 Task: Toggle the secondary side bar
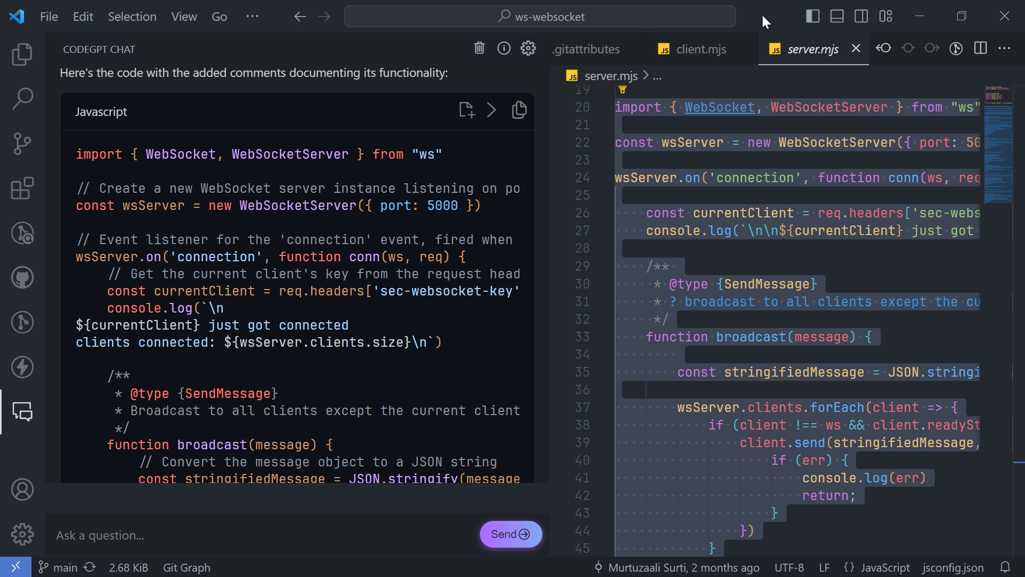tap(861, 16)
